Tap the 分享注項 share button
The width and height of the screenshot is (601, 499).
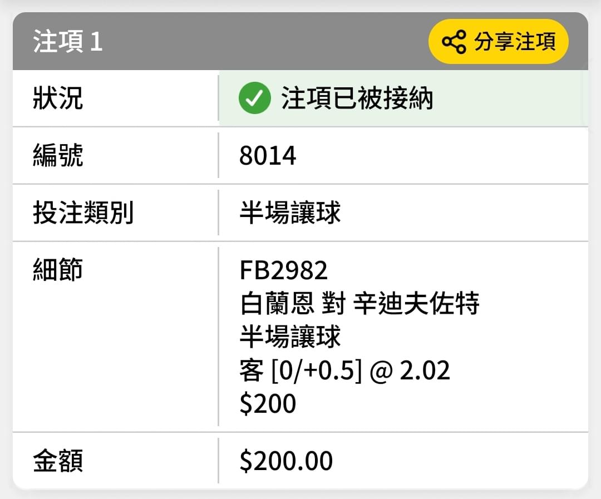(498, 41)
